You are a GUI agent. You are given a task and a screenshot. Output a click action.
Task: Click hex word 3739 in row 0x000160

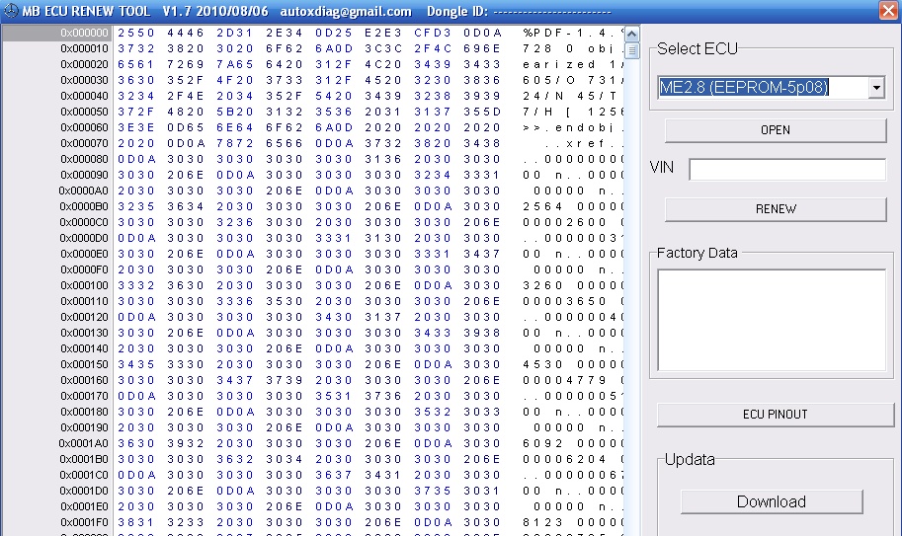[285, 380]
